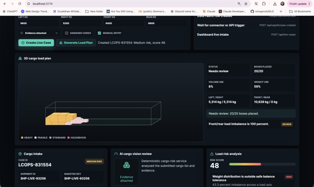This screenshot has width=314, height=187.
Task: Click the Load risk analysis warning icon
Action: [212, 154]
